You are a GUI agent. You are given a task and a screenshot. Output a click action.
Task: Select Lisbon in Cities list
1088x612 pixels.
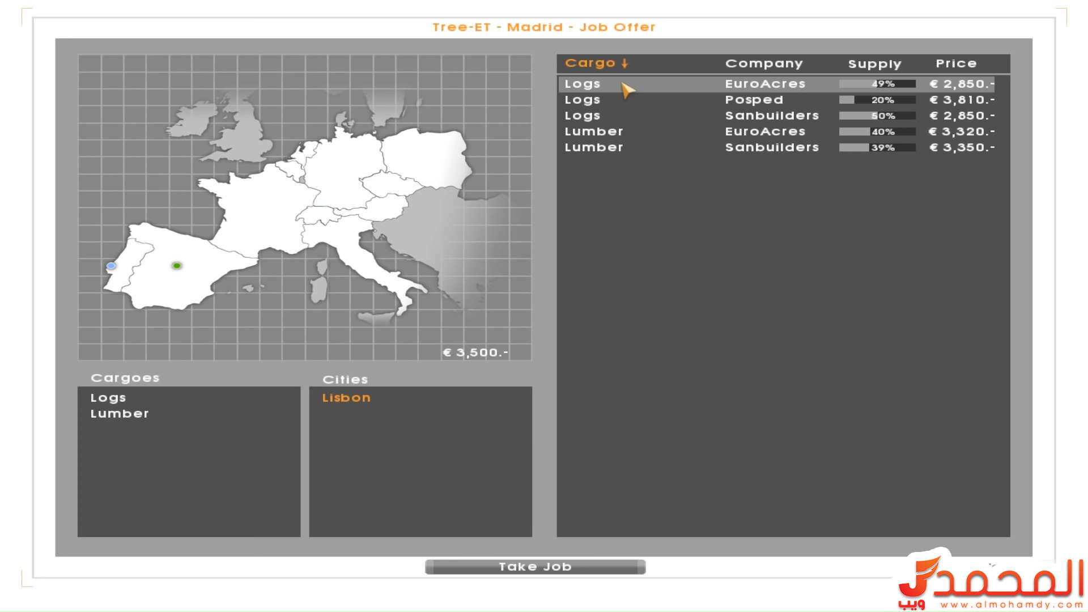346,398
